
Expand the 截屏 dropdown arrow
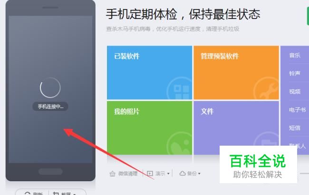click(x=75, y=194)
